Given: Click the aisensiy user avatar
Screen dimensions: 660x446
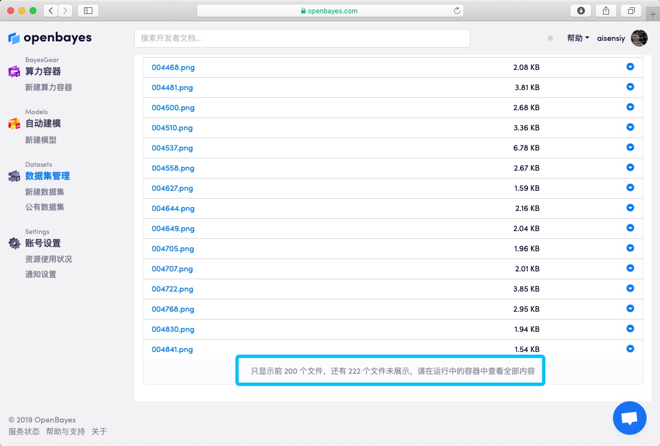Looking at the screenshot, I should point(639,38).
